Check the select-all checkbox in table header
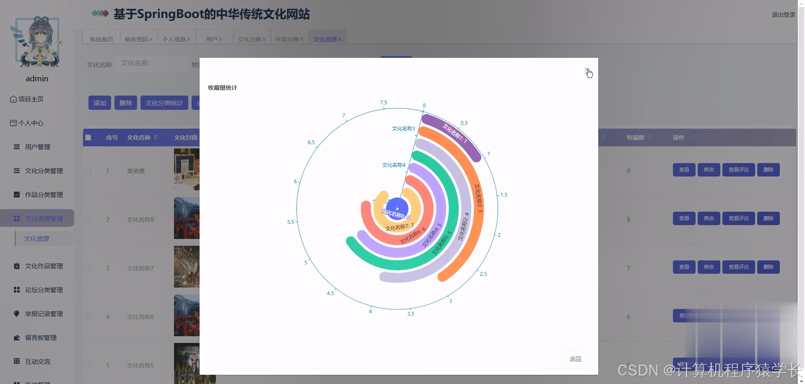The width and height of the screenshot is (805, 384). (x=88, y=137)
